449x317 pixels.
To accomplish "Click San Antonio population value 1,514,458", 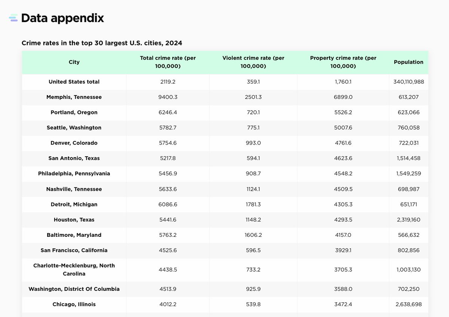I will [x=409, y=158].
